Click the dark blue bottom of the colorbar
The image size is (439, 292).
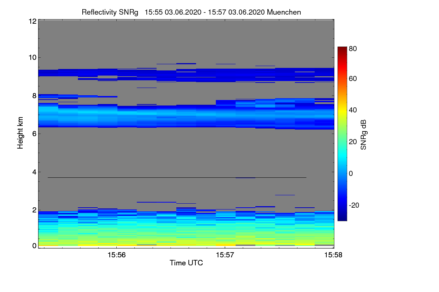pos(342,218)
